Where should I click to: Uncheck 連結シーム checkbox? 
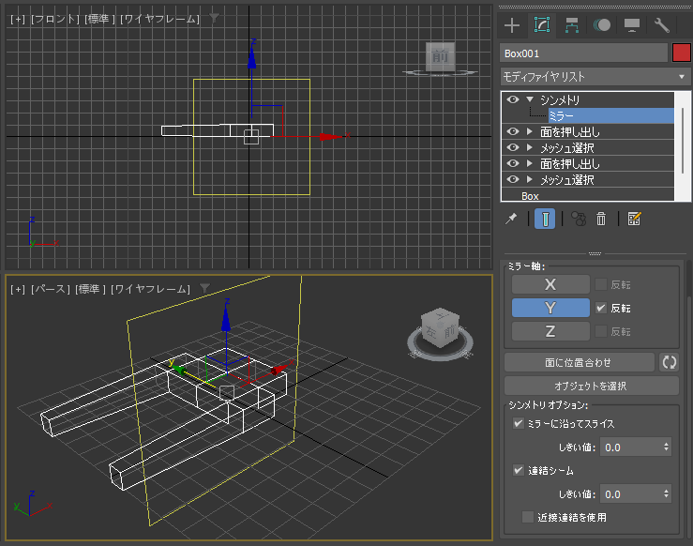[519, 470]
